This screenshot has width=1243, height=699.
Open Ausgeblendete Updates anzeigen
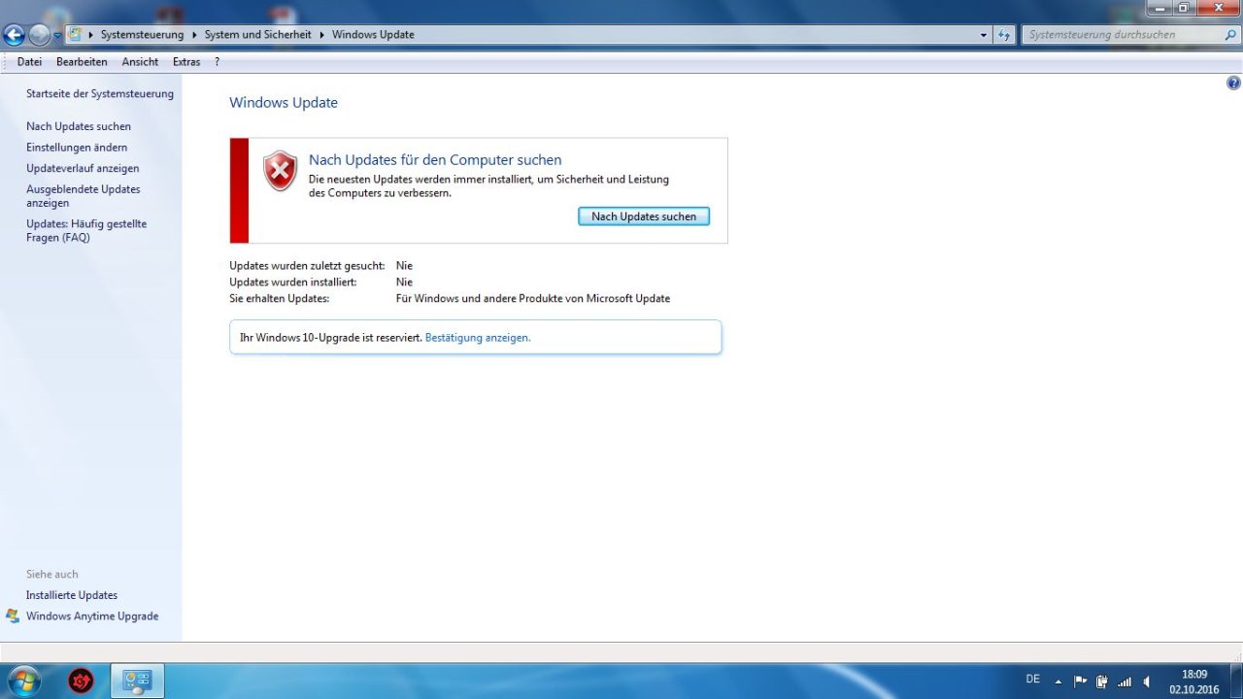pos(84,196)
